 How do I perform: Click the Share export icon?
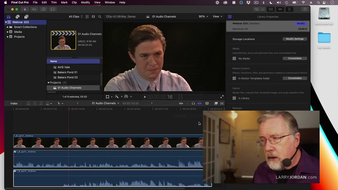[305, 9]
